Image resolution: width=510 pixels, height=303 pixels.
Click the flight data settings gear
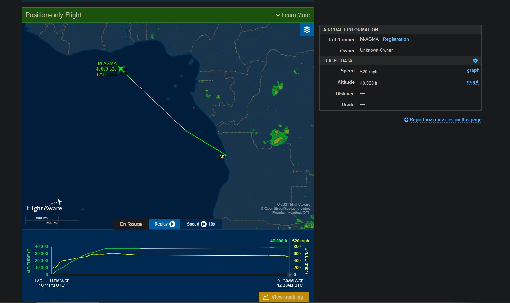[475, 61]
